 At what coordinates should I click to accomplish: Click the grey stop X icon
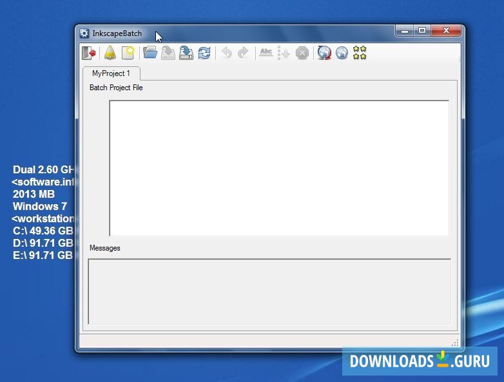click(302, 53)
